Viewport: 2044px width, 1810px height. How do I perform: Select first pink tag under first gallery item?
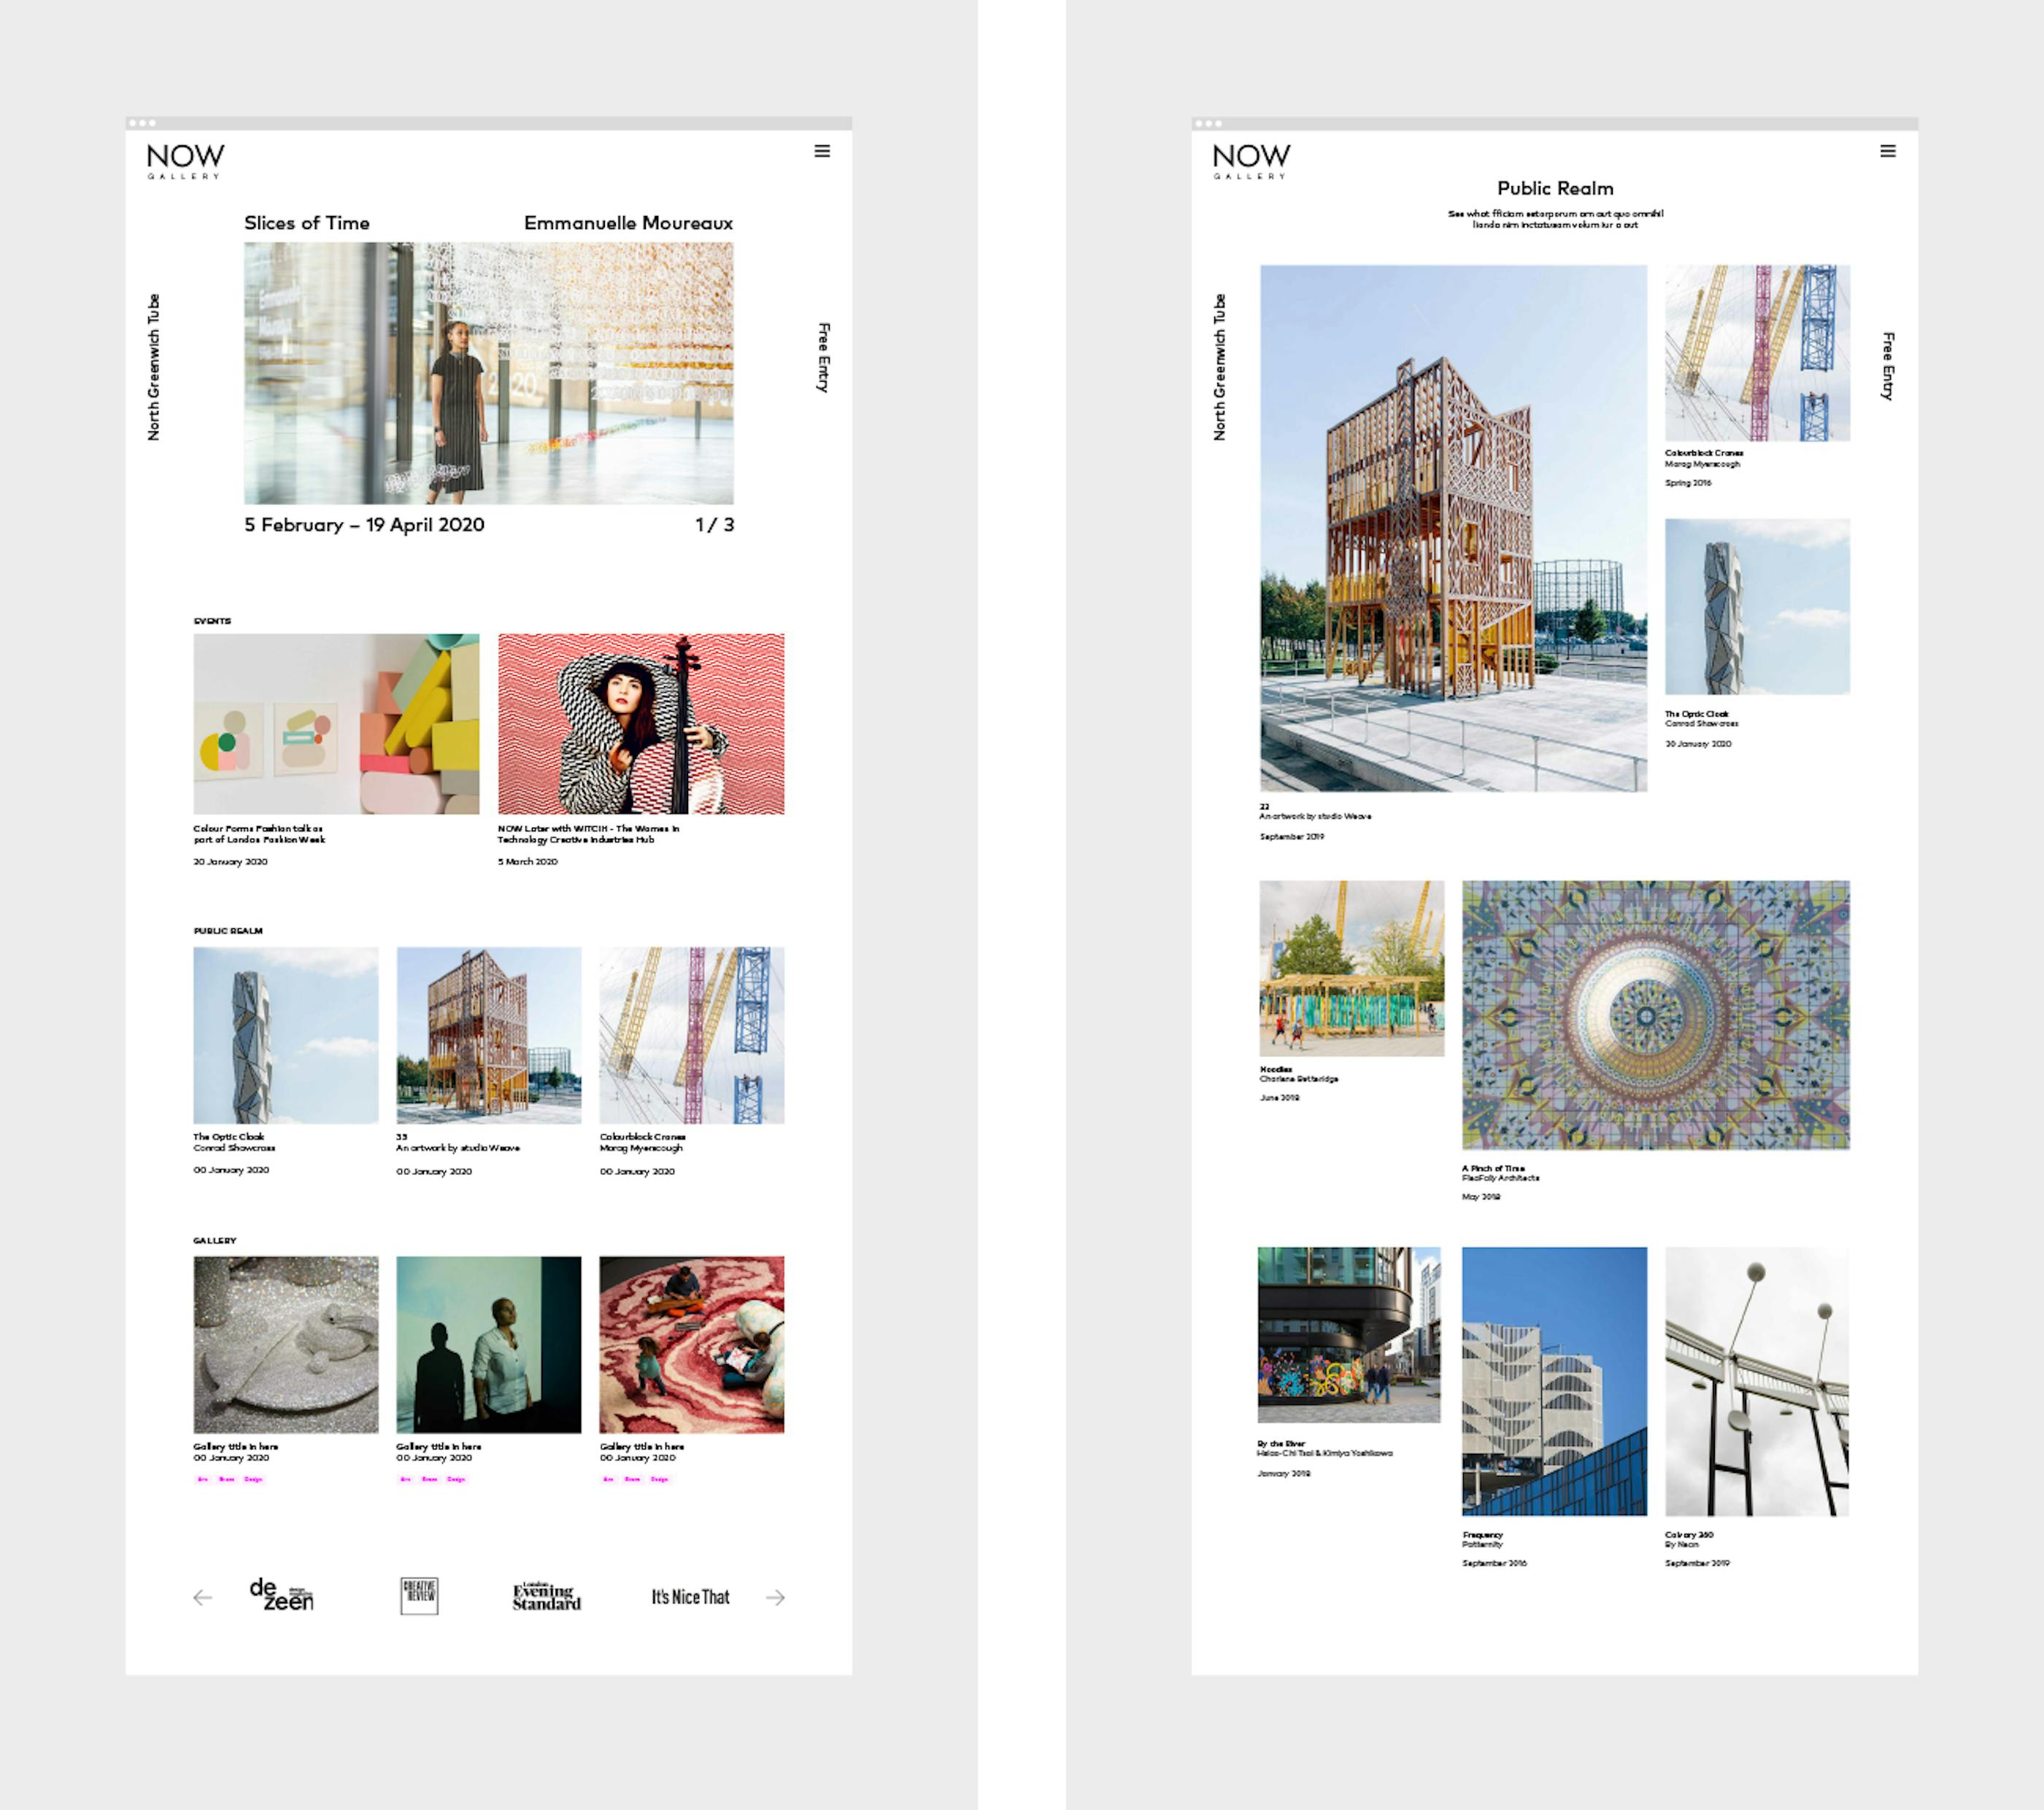pos(203,1479)
